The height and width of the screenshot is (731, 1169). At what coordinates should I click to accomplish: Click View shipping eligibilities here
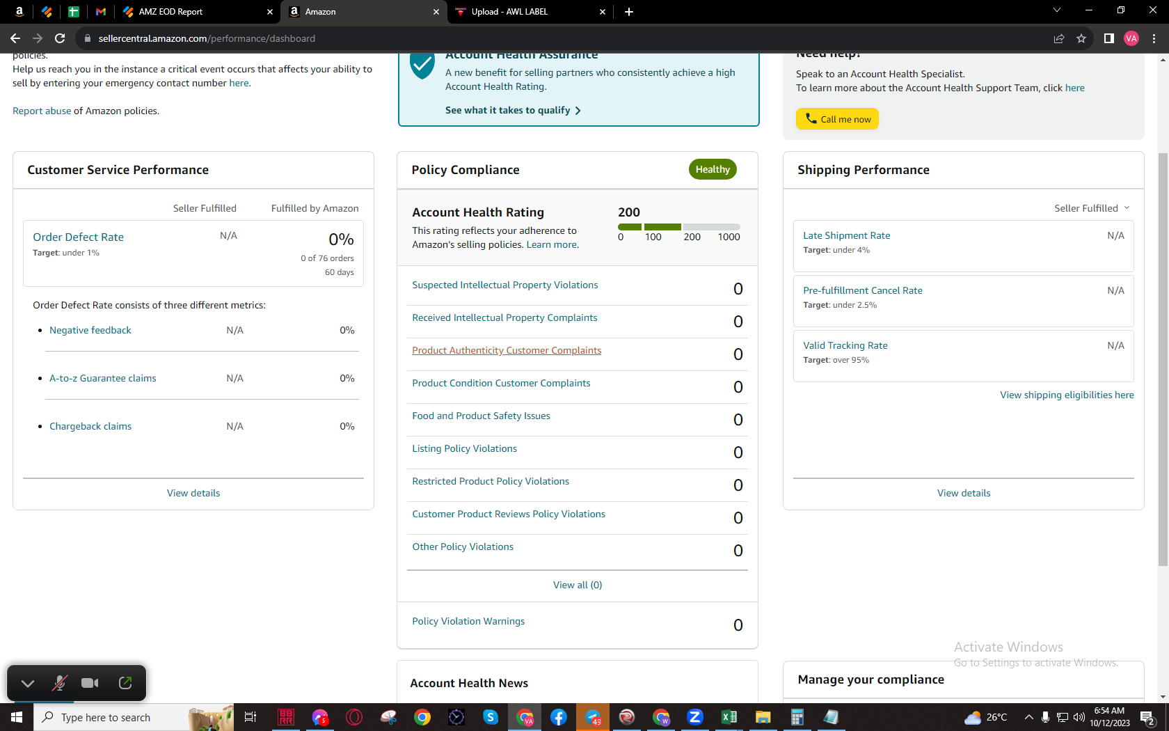(1067, 395)
